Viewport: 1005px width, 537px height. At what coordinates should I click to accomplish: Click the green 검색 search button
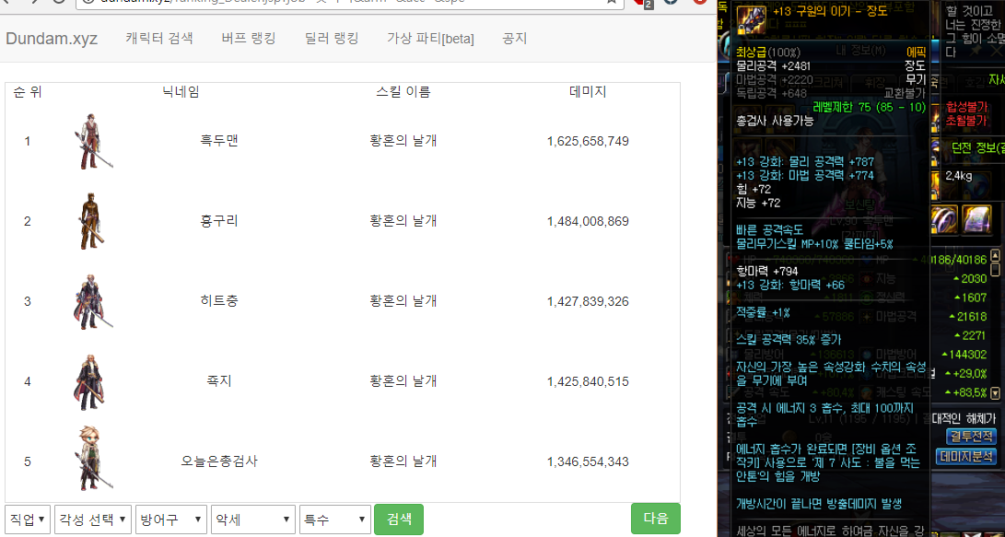399,519
